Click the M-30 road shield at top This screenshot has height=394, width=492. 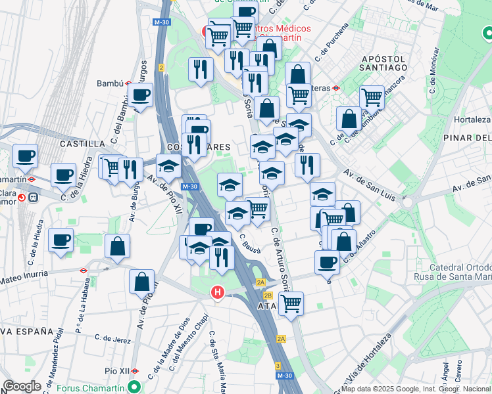[x=162, y=22]
